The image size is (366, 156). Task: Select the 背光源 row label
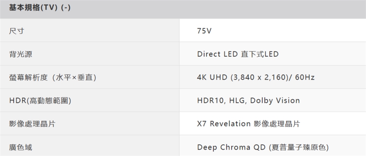pos(21,54)
